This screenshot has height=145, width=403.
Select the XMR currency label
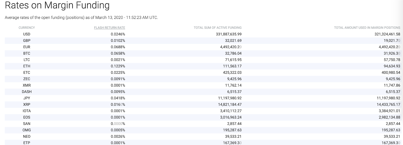pyautogui.click(x=27, y=85)
